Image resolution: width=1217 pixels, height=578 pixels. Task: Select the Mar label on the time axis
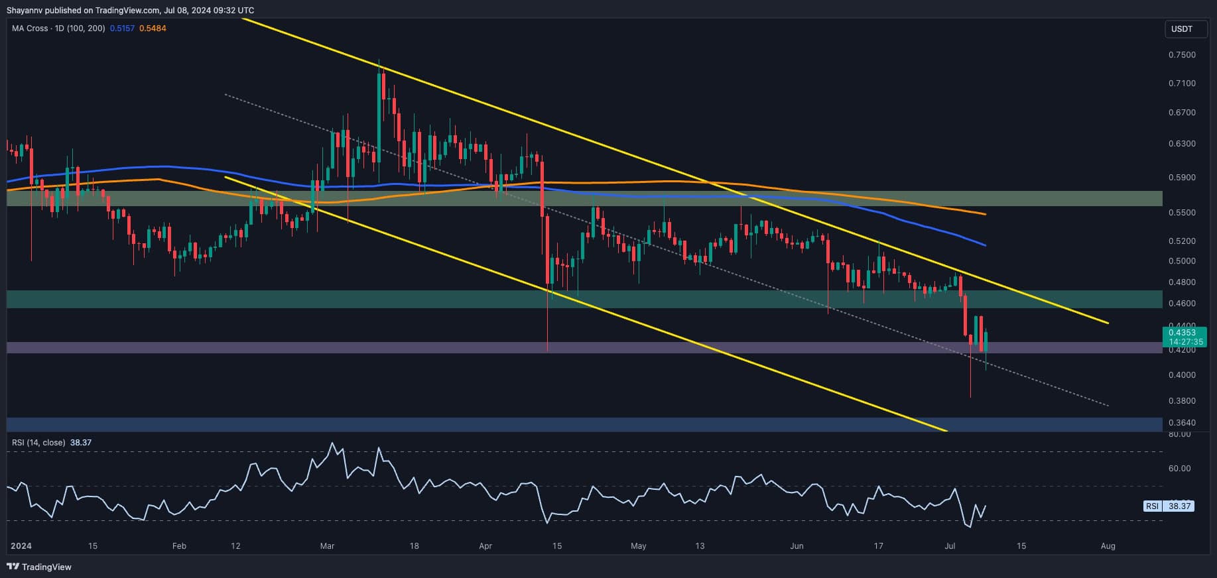pos(327,546)
